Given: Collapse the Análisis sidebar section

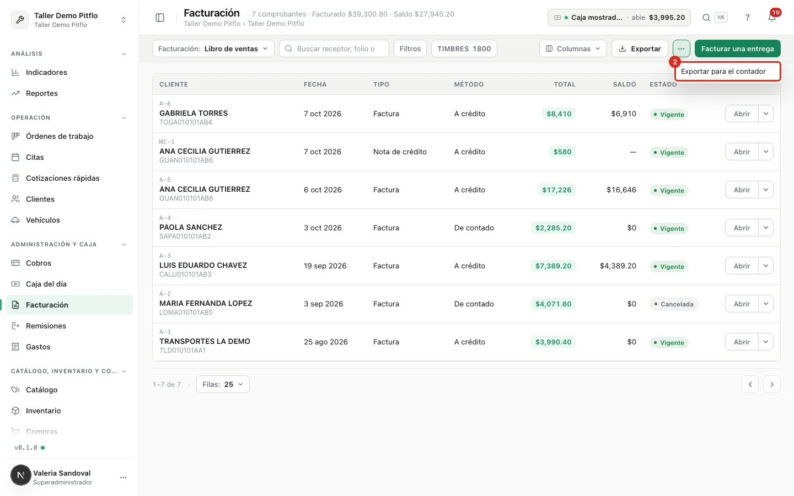Looking at the screenshot, I should coord(69,53).
